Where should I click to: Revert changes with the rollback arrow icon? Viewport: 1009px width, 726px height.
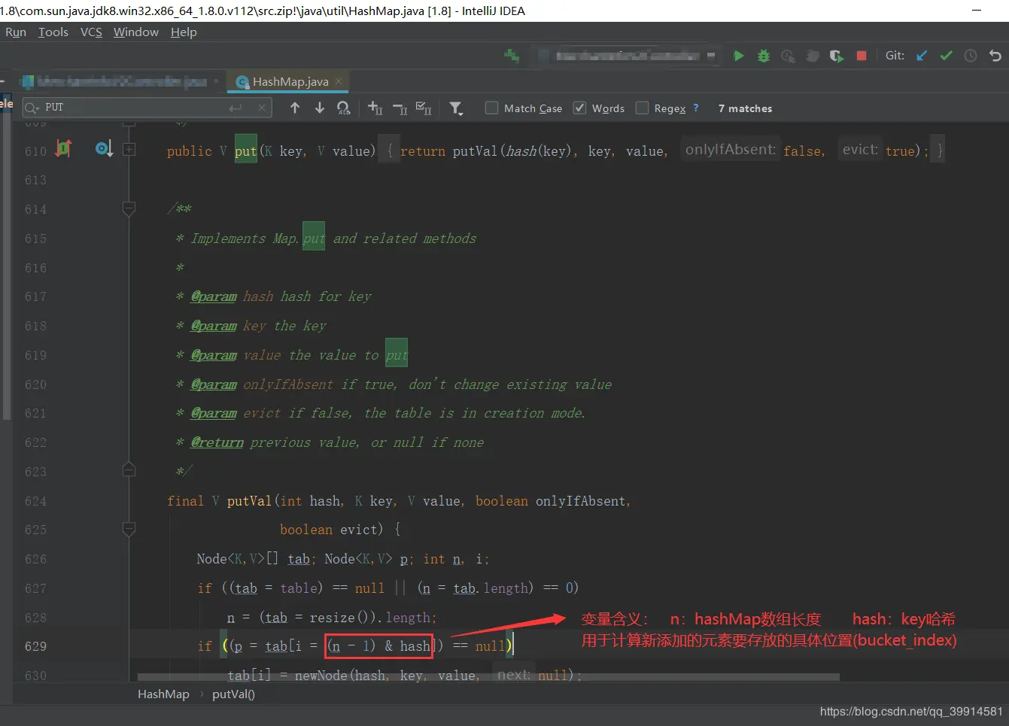(995, 56)
